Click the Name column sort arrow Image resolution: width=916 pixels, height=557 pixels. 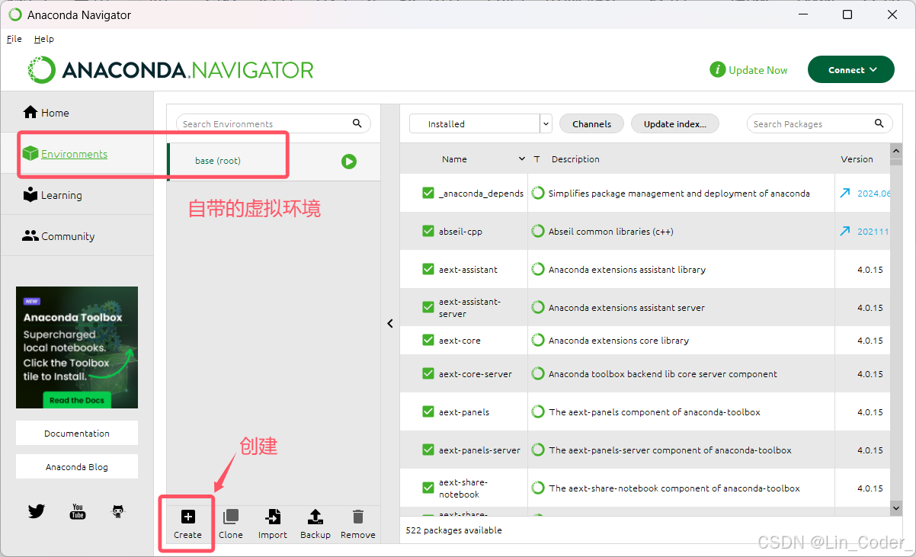tap(522, 159)
